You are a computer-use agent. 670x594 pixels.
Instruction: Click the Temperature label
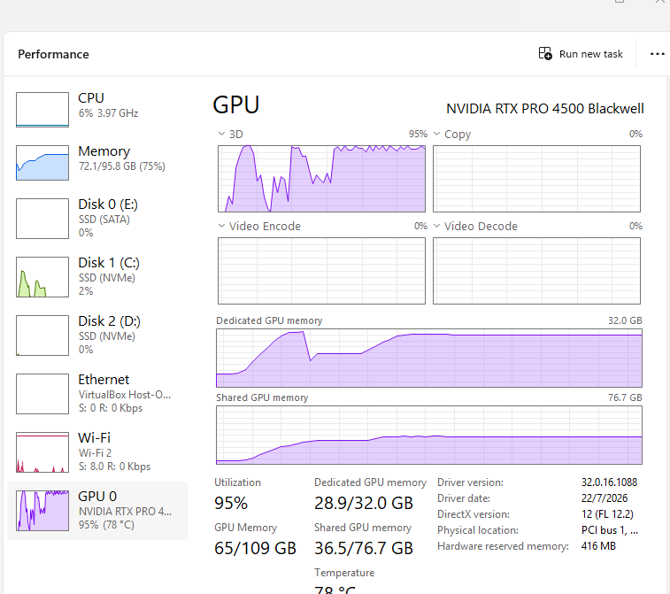coord(344,573)
